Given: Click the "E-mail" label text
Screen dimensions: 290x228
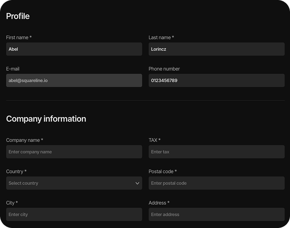Looking at the screenshot, I should tap(13, 69).
